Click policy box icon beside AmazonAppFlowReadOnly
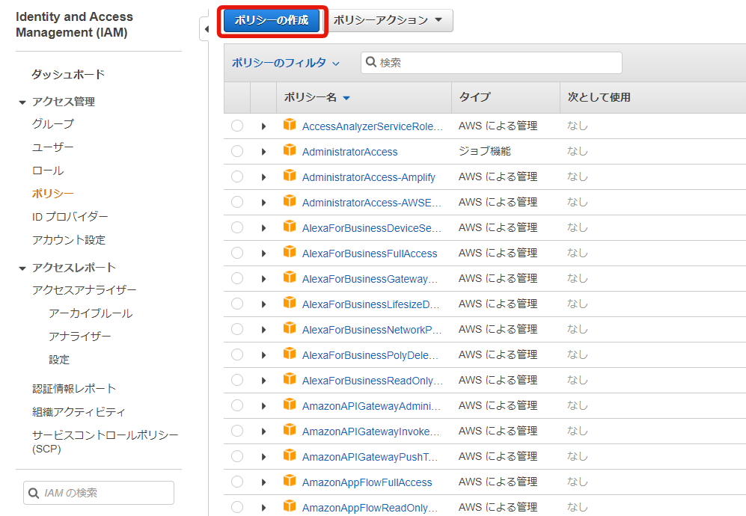This screenshot has width=746, height=516. [290, 506]
